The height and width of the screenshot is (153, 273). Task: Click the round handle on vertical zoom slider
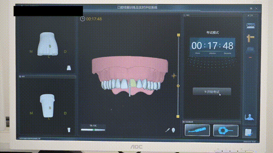[178, 86]
